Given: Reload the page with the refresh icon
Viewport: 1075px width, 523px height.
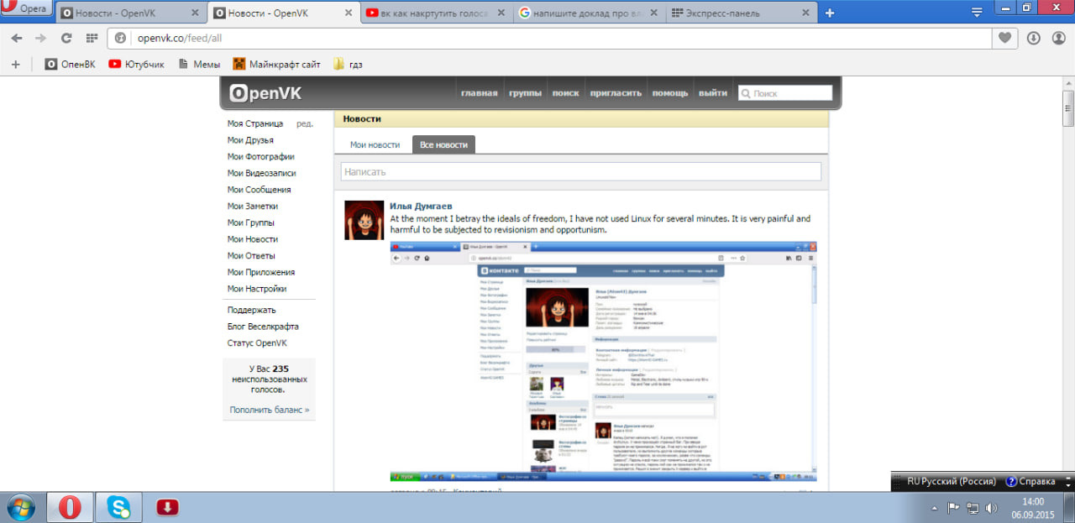Looking at the screenshot, I should 66,39.
